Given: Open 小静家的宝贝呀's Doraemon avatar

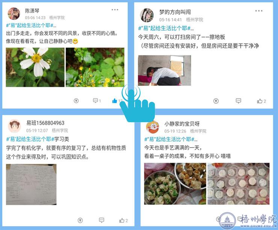Looking at the screenshot, I should [153, 127].
